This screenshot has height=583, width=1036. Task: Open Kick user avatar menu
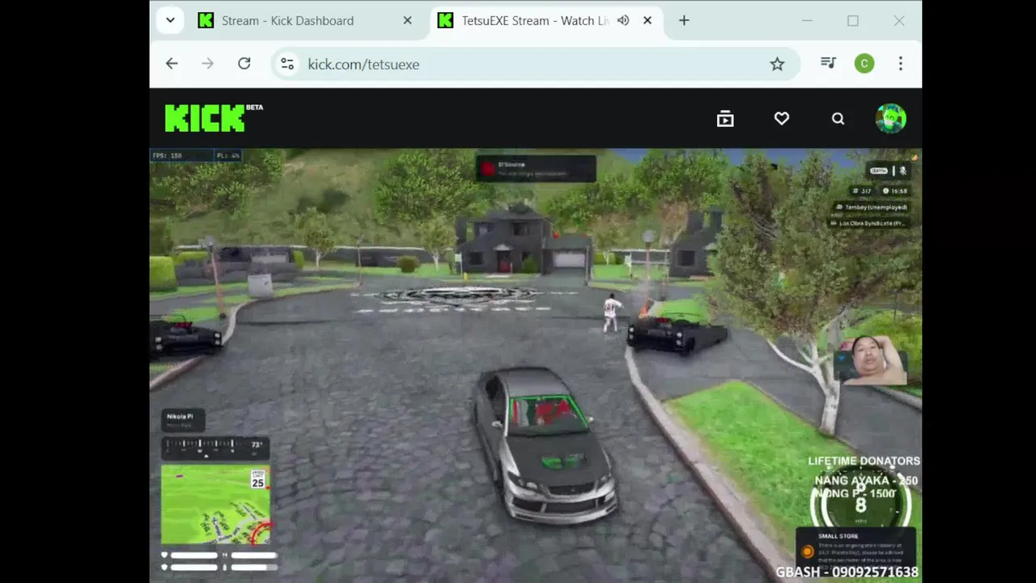[x=890, y=119]
